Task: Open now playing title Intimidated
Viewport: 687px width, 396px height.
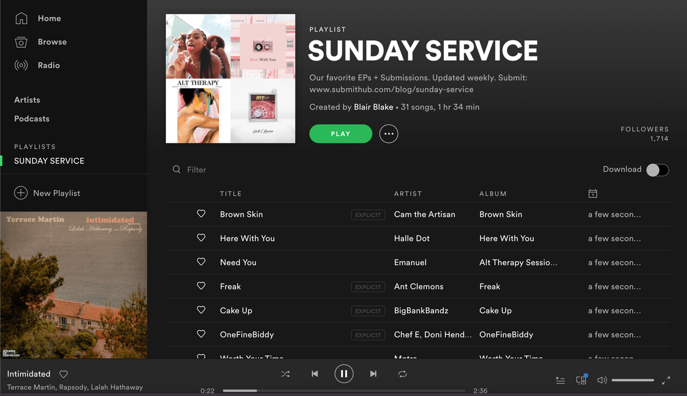Action: point(29,374)
